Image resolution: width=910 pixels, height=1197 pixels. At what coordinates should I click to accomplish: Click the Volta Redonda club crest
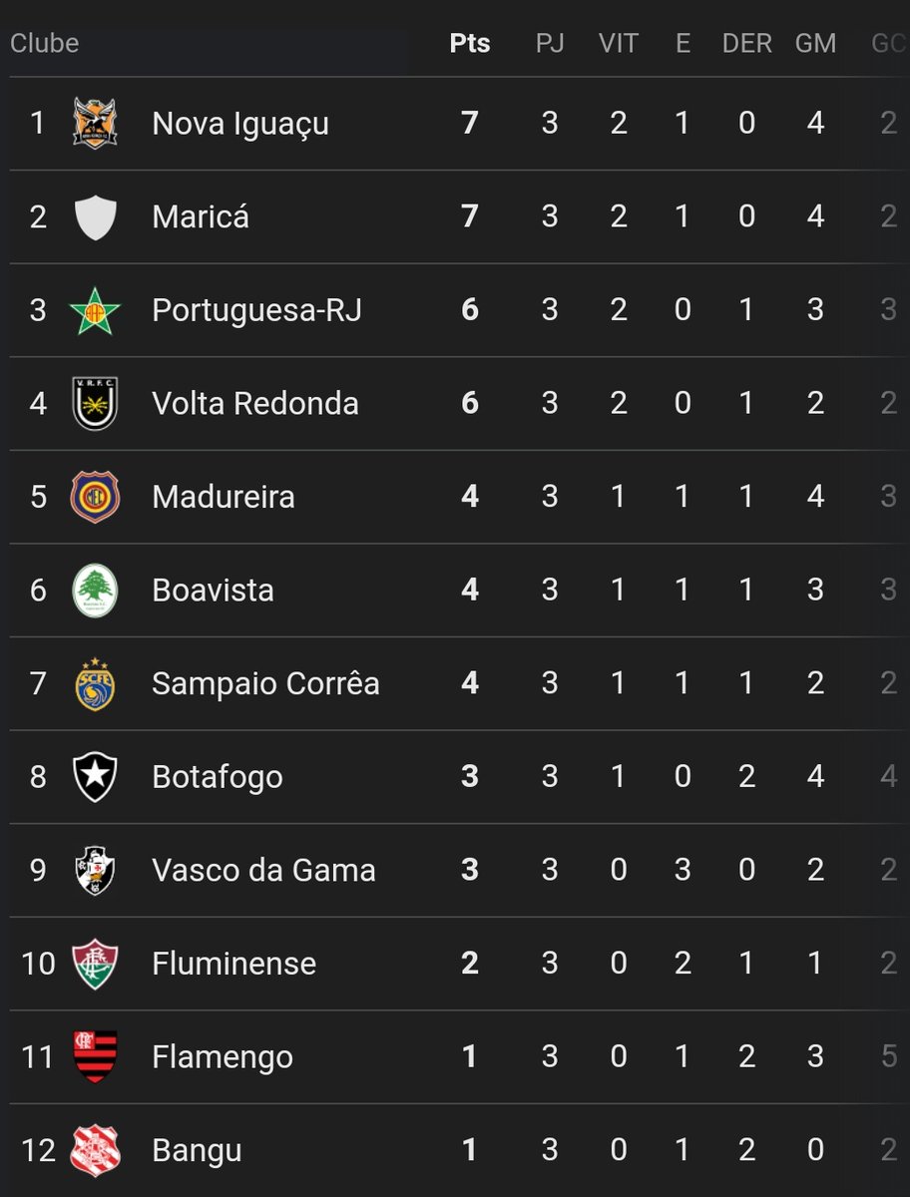click(96, 403)
